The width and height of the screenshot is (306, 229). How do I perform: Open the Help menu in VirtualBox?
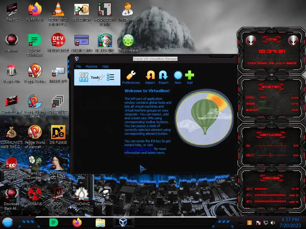coord(105,66)
